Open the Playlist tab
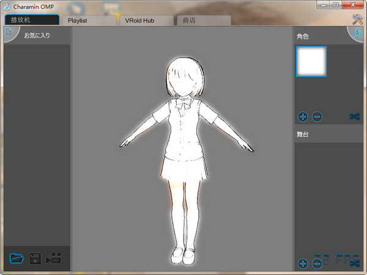Viewport: 367px width, 275px height. 89,20
